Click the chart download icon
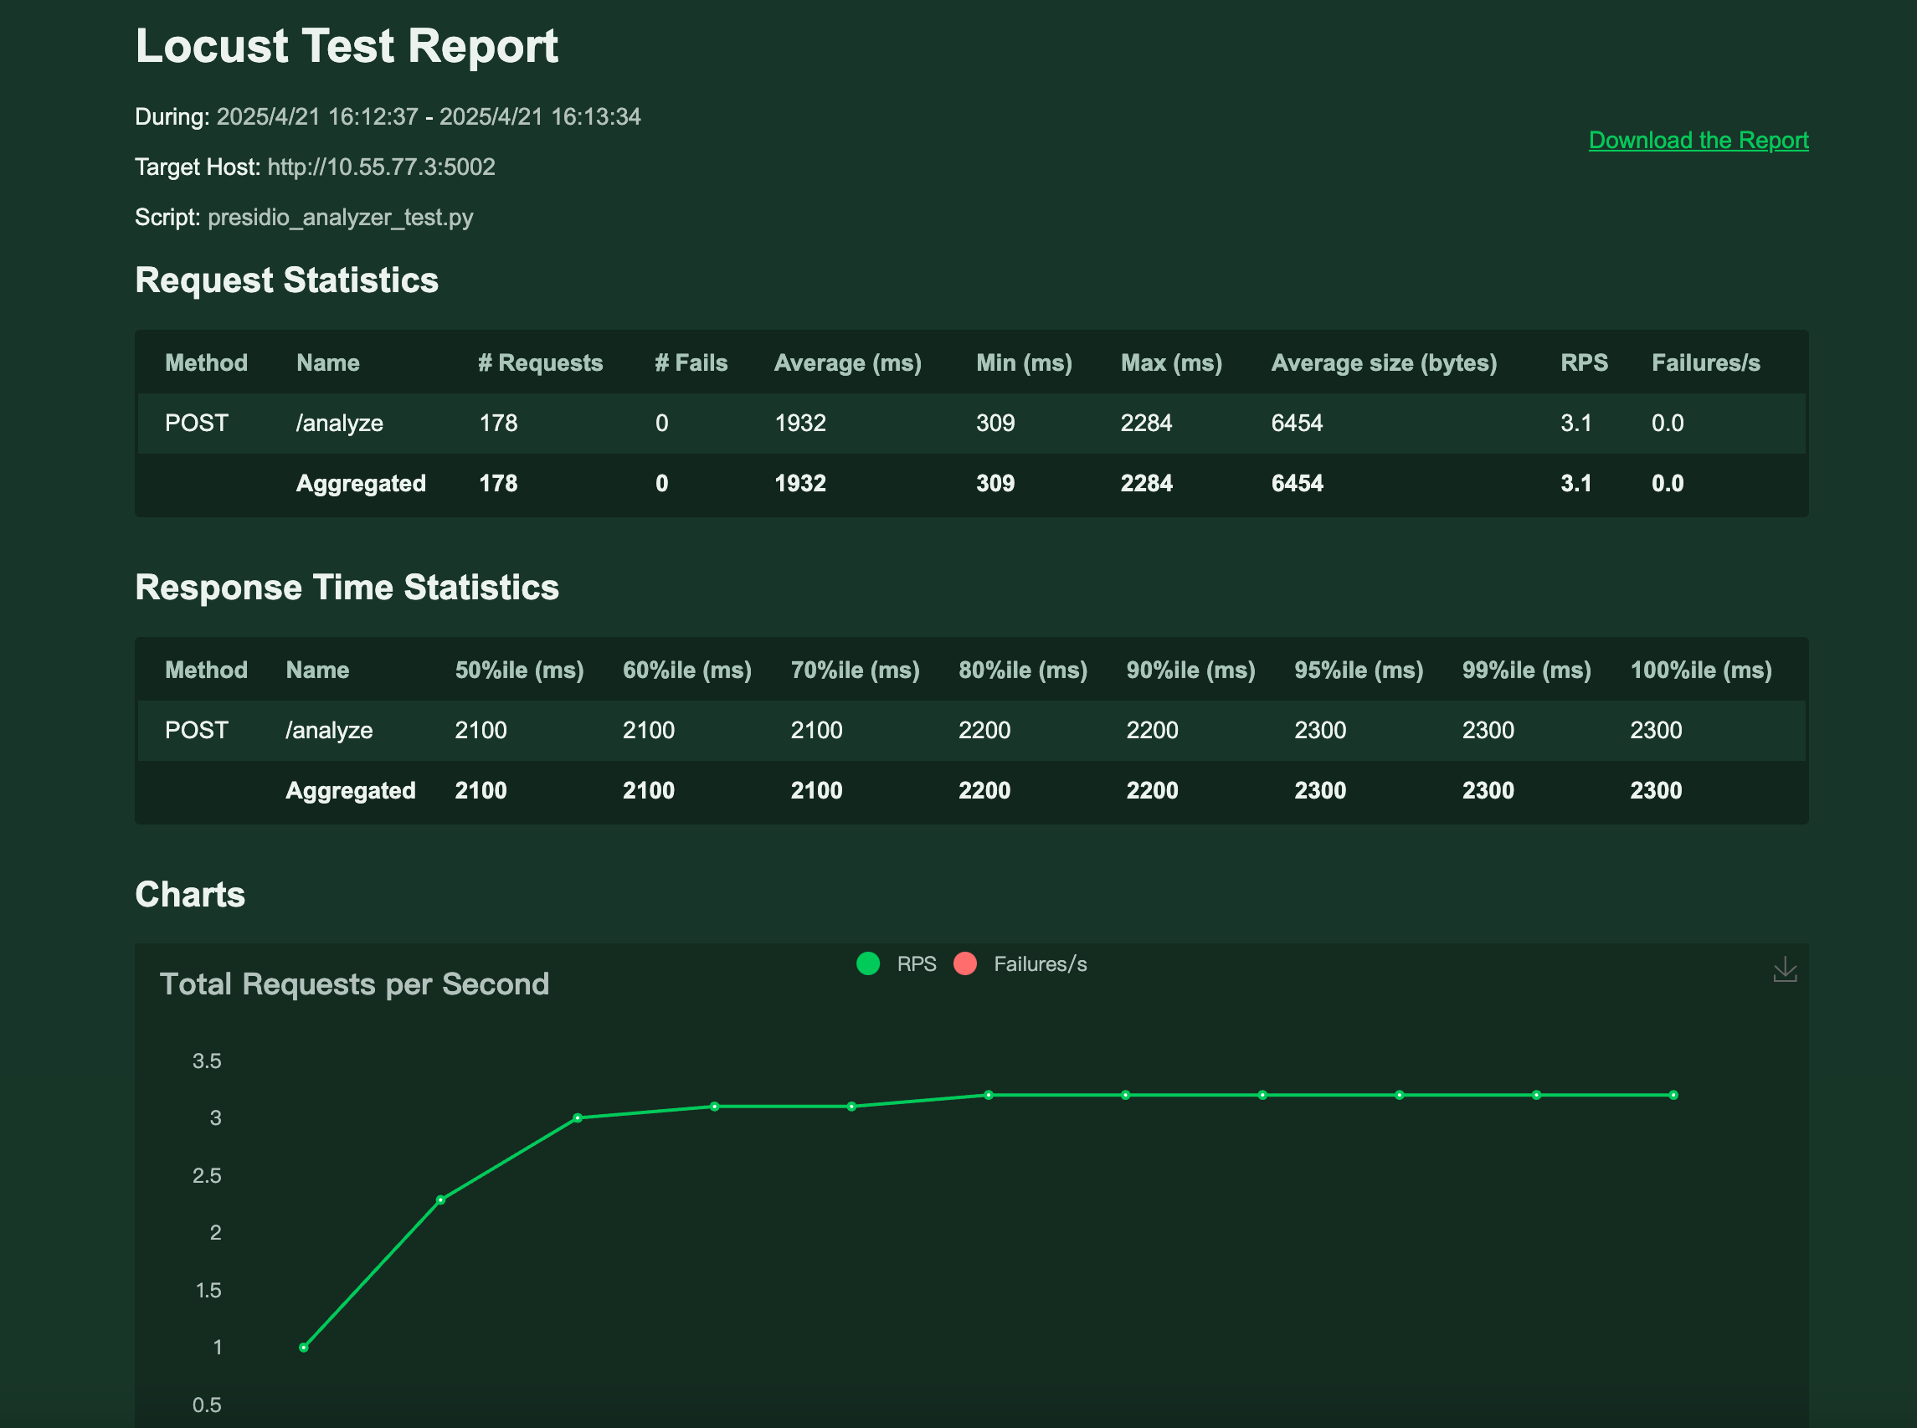This screenshot has width=1917, height=1428. click(x=1784, y=970)
